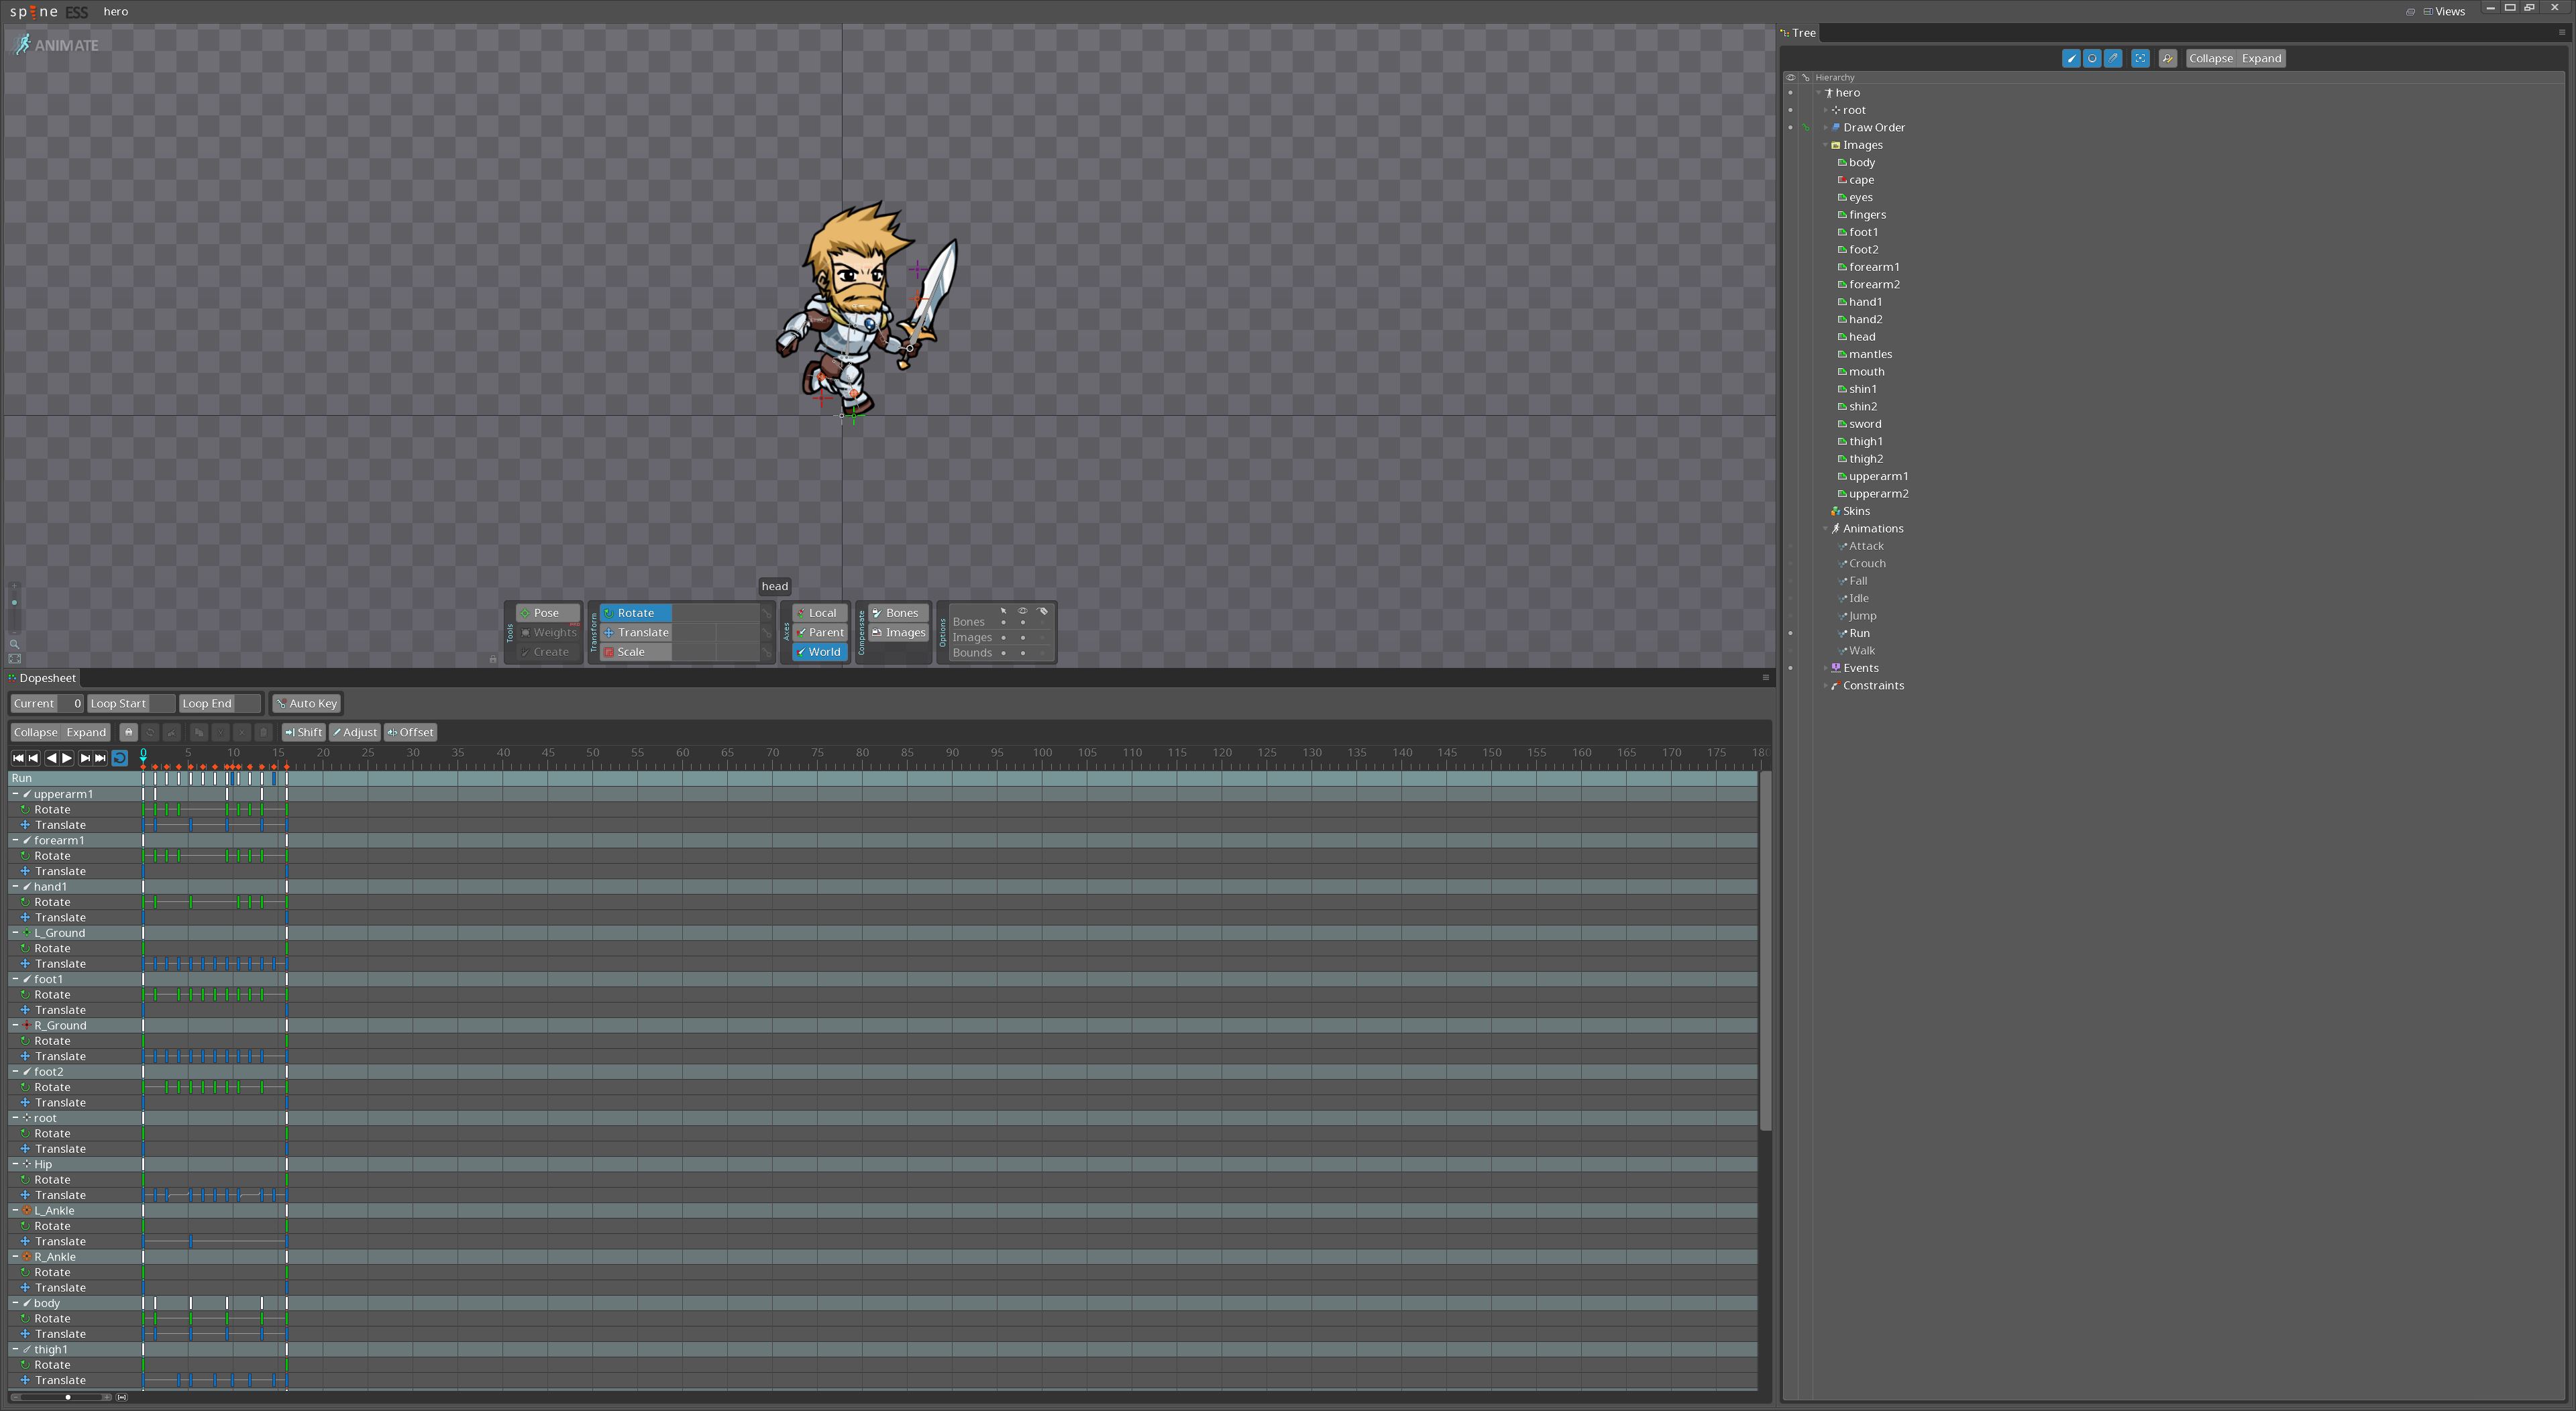Expand the Events node in tree

click(1825, 668)
